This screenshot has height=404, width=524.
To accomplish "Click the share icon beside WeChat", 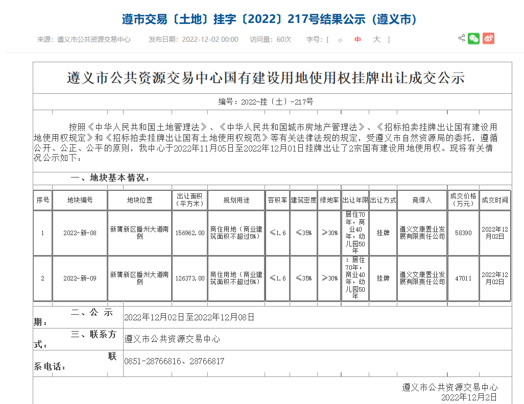I will pos(461,38).
